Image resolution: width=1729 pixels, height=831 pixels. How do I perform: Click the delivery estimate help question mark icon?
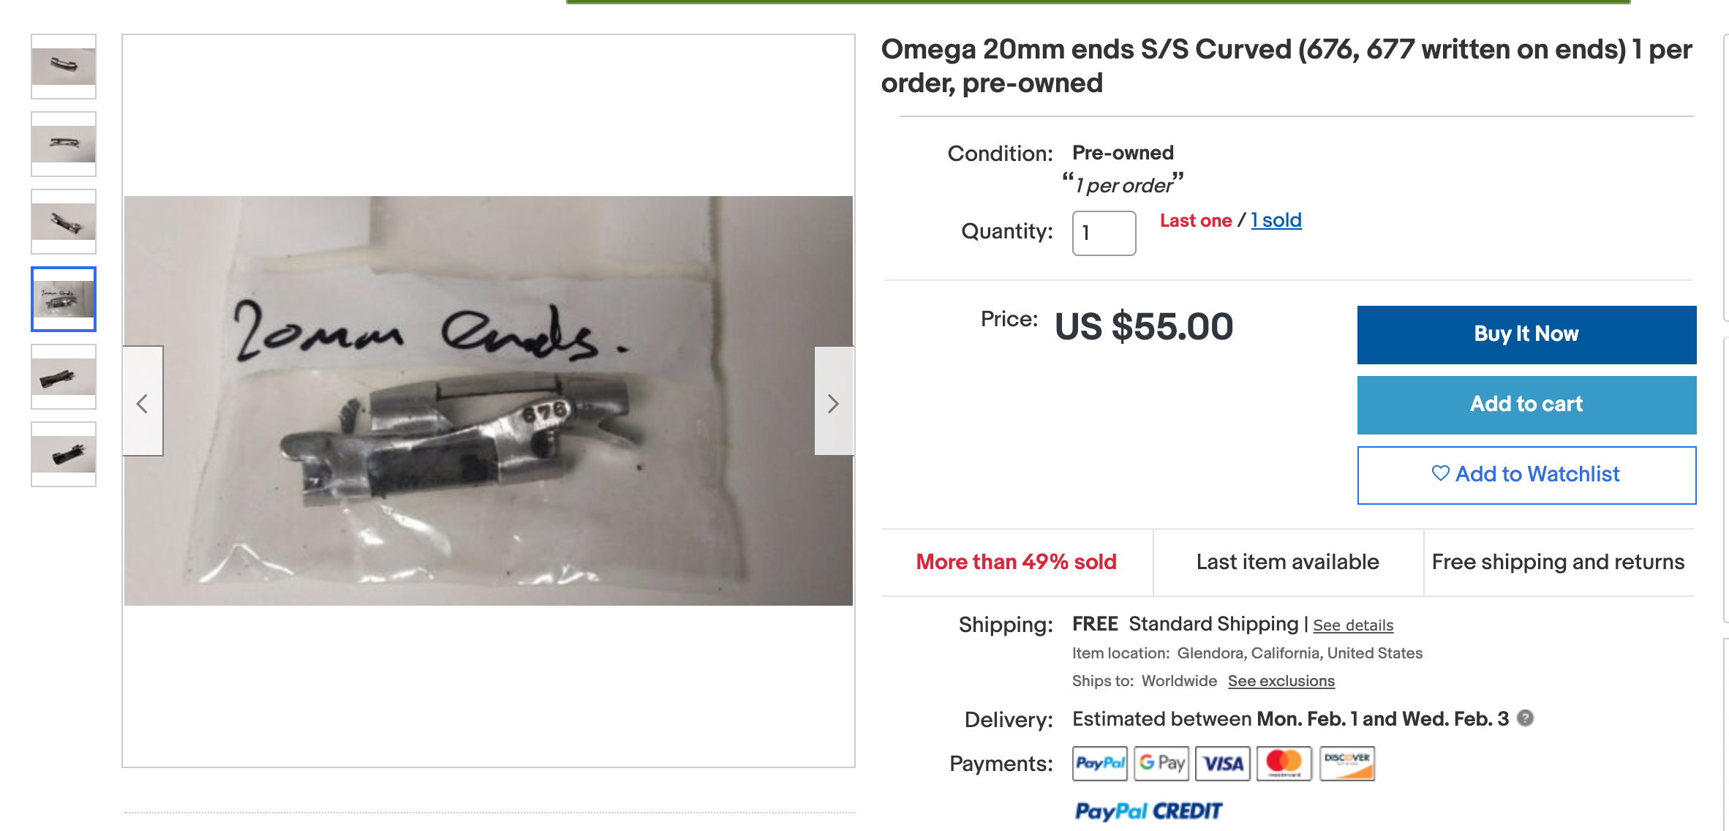point(1525,718)
